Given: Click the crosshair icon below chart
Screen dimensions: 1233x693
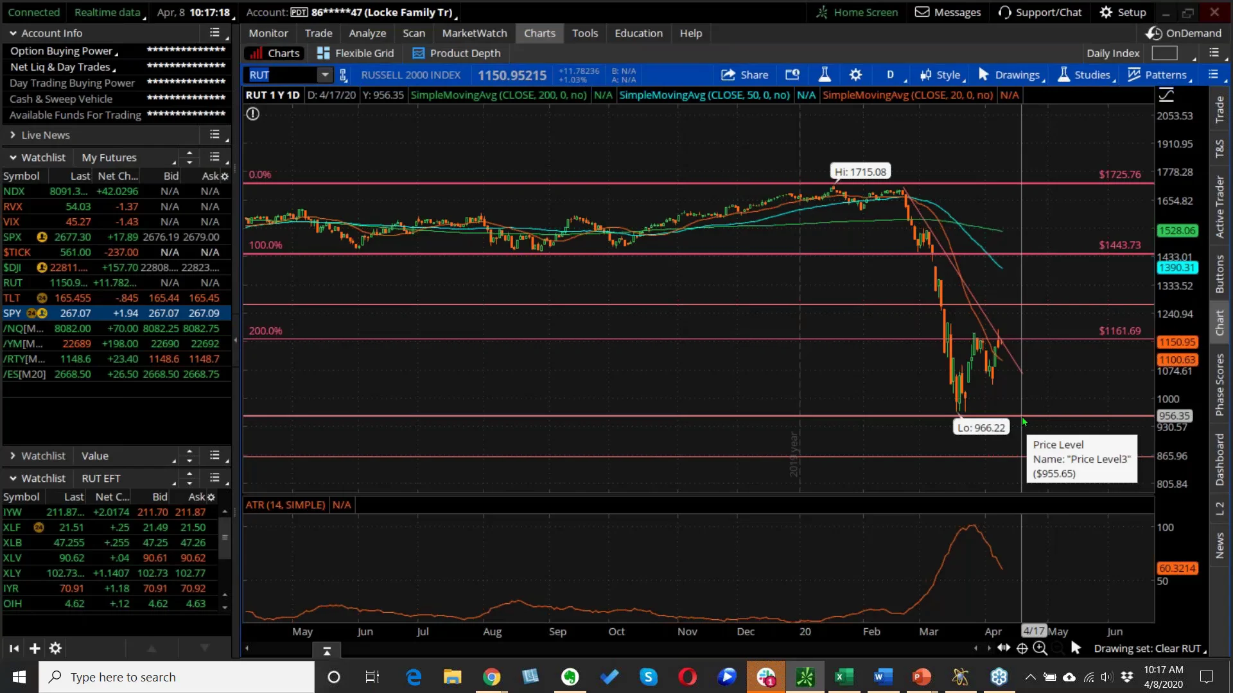Looking at the screenshot, I should (1022, 649).
